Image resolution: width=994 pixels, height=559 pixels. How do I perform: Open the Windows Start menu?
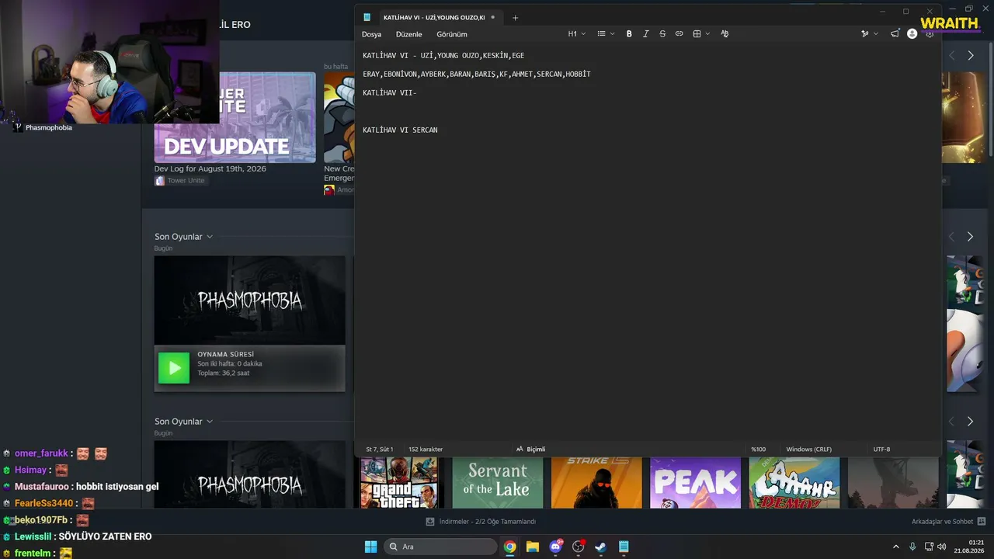click(371, 547)
